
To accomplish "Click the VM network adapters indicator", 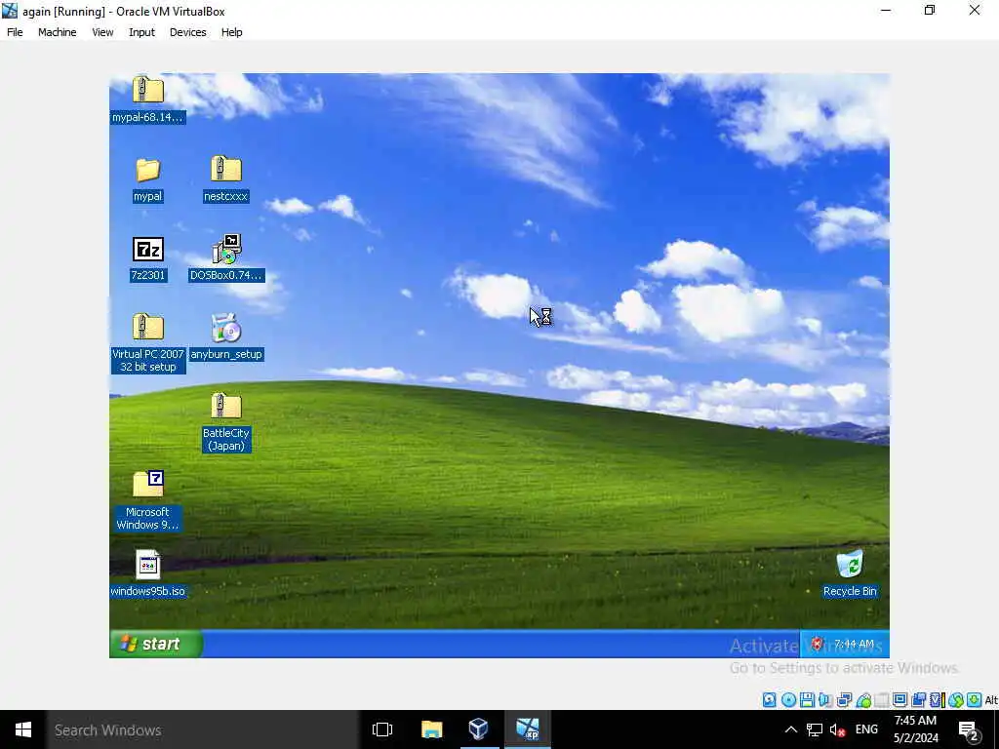I will click(844, 700).
